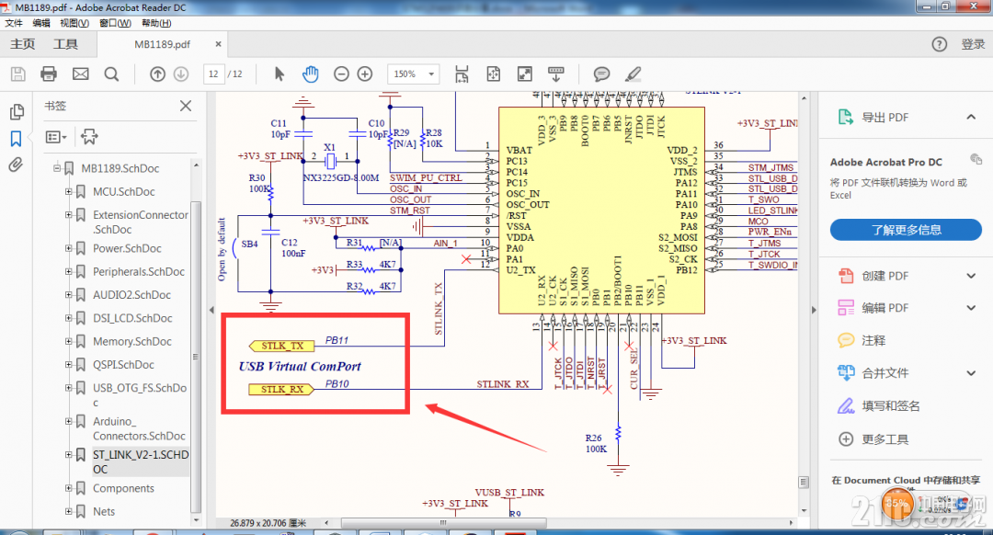The image size is (993, 535).
Task: Open the 填写和签名 tool
Action: 890,405
